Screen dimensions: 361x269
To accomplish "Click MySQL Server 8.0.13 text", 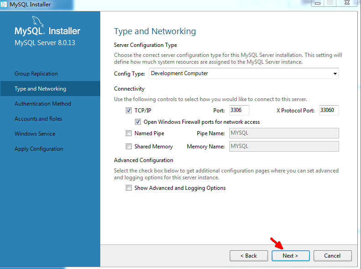I will click(45, 43).
